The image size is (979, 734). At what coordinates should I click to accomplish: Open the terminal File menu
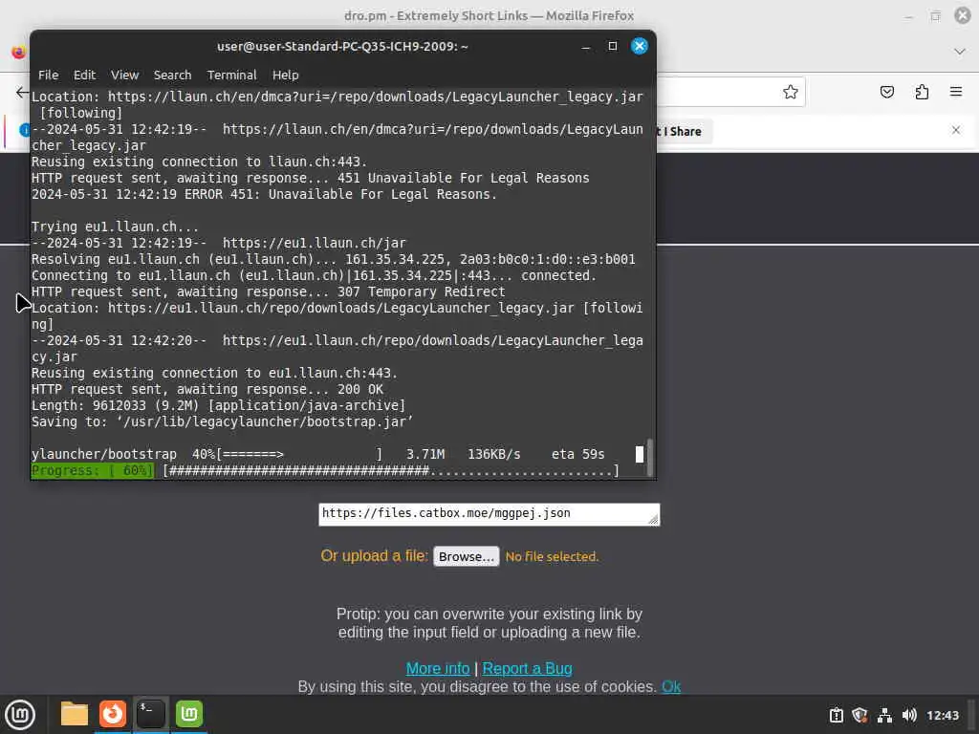click(x=48, y=75)
